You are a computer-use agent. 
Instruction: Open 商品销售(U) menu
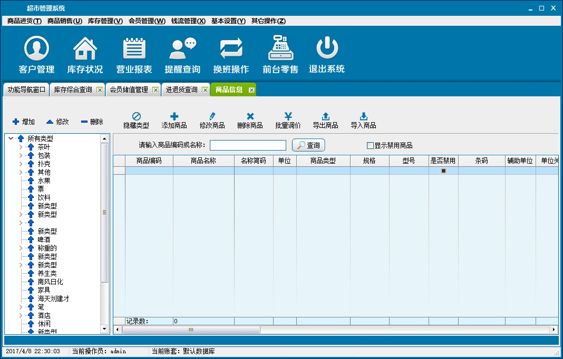65,21
